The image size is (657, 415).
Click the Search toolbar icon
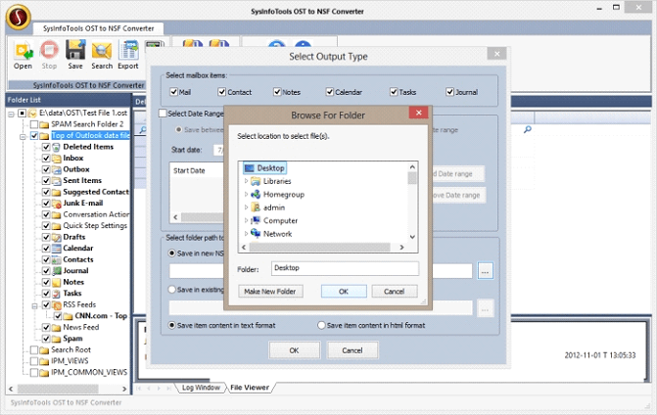coord(102,51)
